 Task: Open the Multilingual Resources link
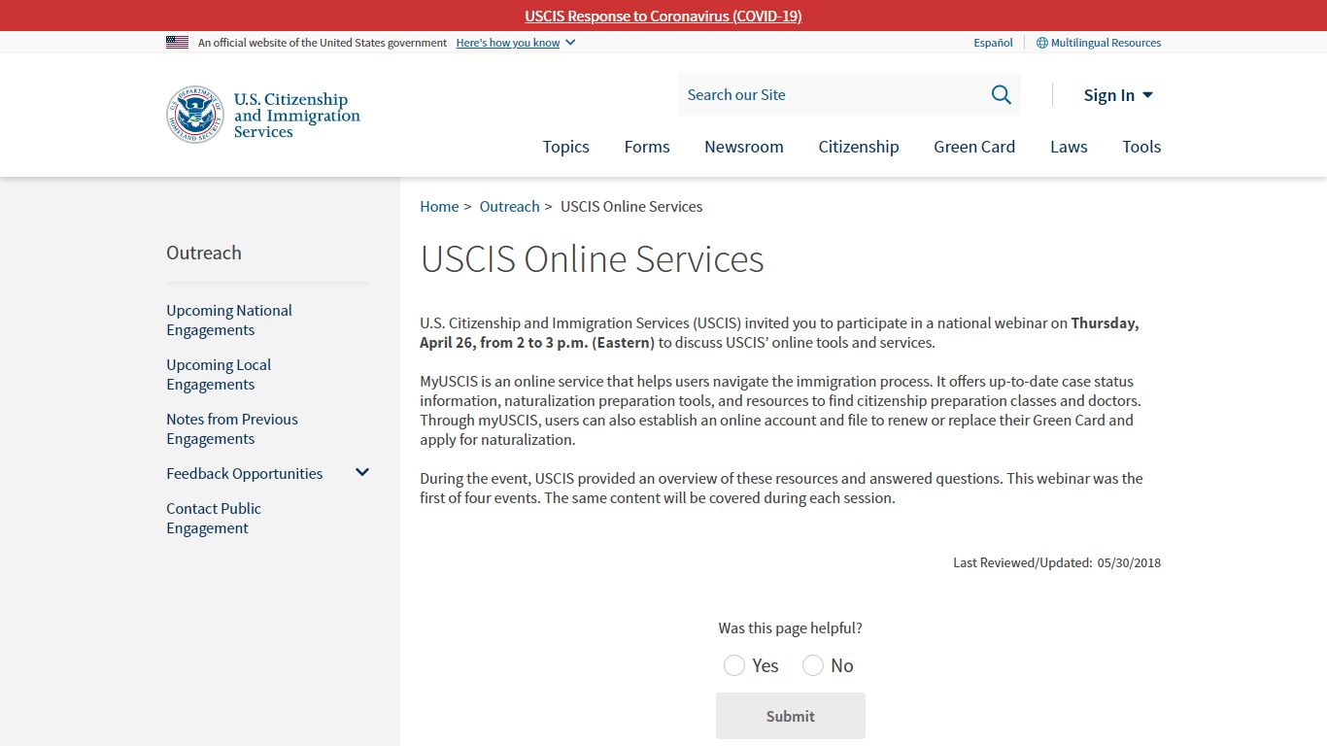click(1106, 43)
